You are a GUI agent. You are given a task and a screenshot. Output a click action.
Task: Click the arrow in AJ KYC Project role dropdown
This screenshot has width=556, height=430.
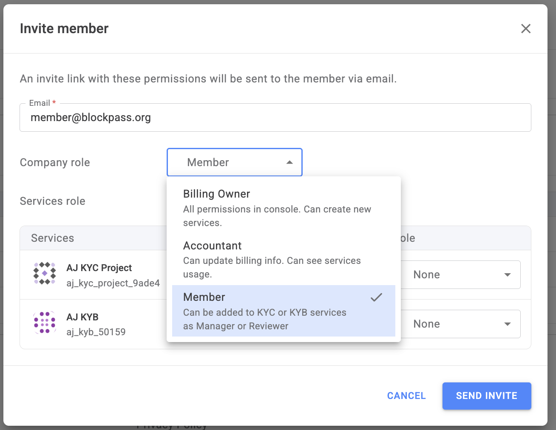point(507,275)
